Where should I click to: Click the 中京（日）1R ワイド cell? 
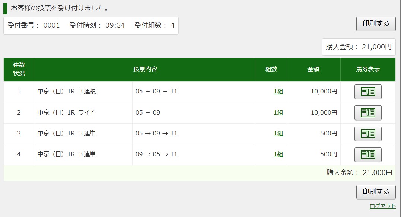point(67,113)
